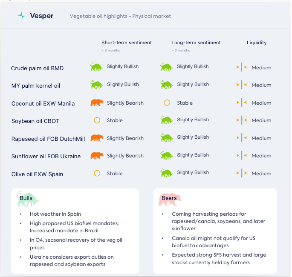Click the short-term bear icon for Rapeseed oil

[x=97, y=138]
